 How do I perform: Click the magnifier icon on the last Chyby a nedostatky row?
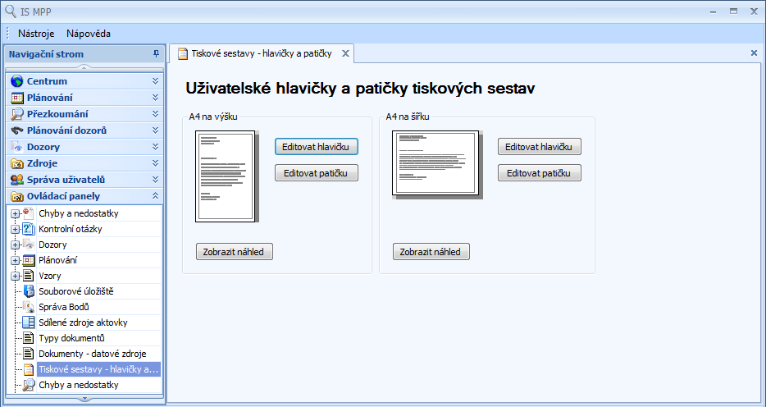click(x=29, y=385)
